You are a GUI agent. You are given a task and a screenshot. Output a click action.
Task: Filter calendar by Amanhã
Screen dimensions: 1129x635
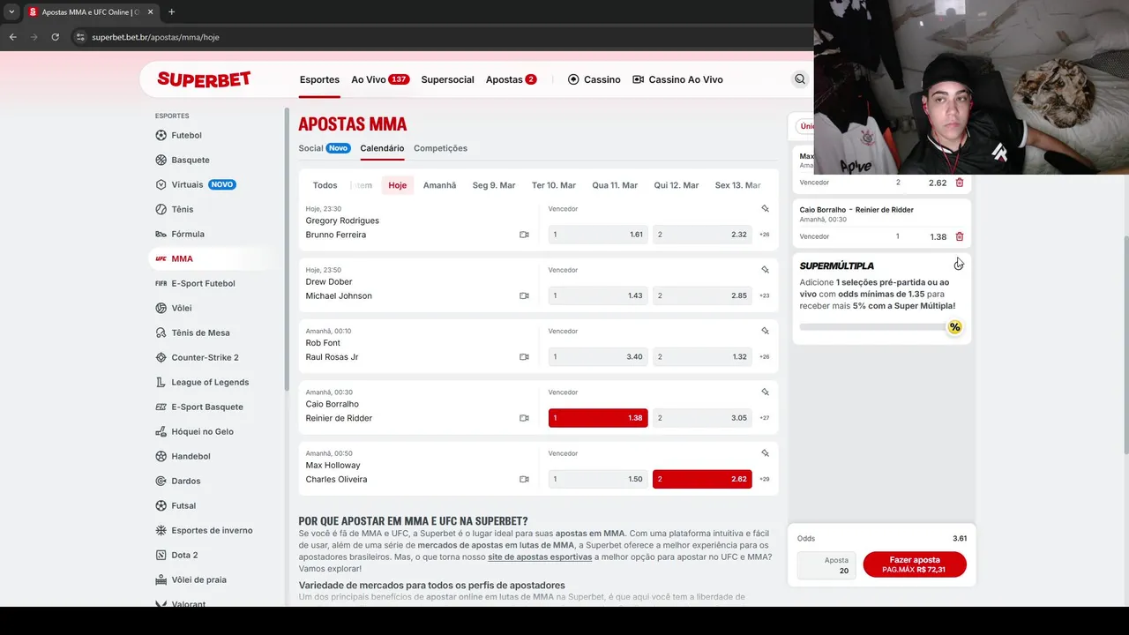[x=439, y=185]
